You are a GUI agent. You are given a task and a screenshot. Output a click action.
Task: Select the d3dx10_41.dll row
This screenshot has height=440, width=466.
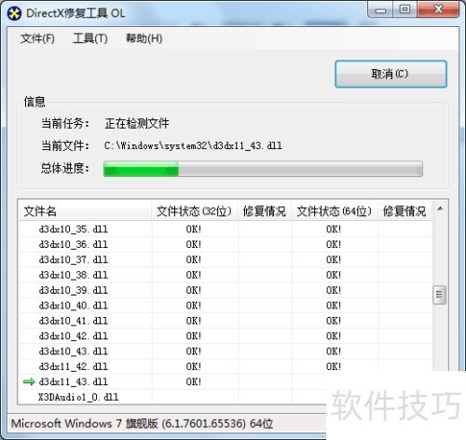[x=226, y=321]
